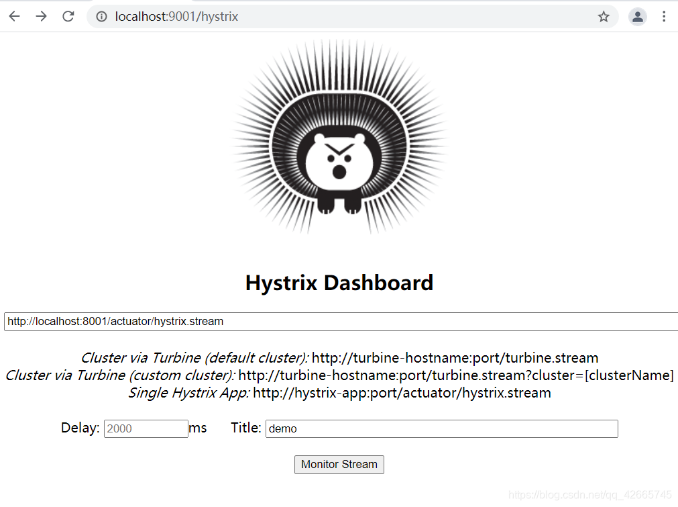
Task: Click the Monitor Stream button
Action: (339, 465)
